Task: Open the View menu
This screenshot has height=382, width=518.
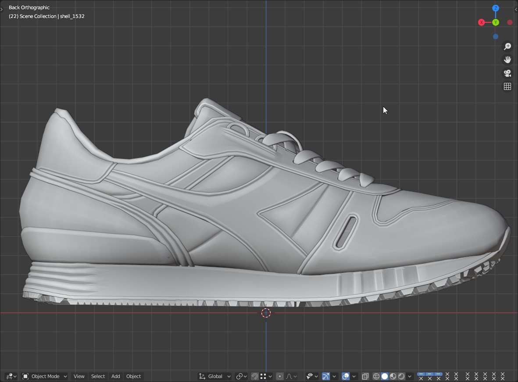Action: coord(79,376)
